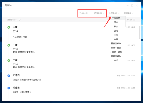Screen dimensions: 143x103
Task: Select 重要且紧急 in the category list
Action: point(116,44)
